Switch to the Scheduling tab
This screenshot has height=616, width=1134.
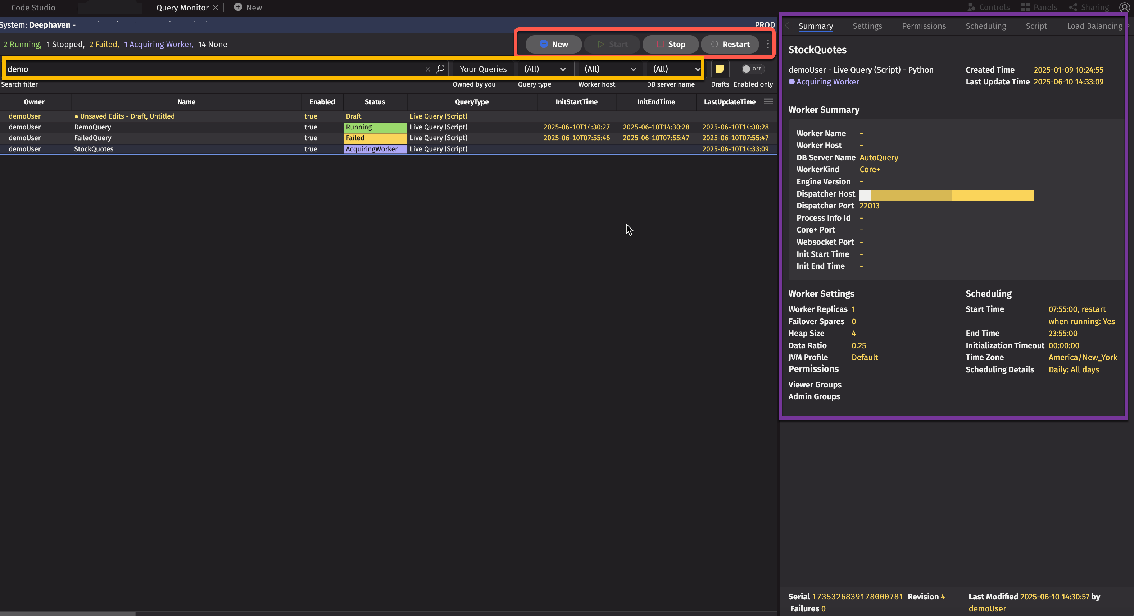click(x=985, y=26)
